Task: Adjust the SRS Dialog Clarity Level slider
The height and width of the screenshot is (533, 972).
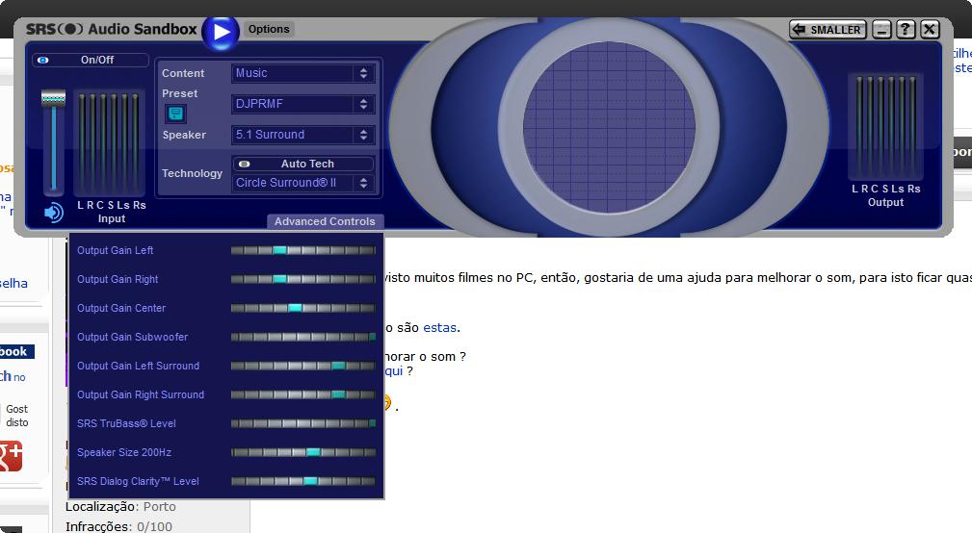Action: (x=303, y=481)
